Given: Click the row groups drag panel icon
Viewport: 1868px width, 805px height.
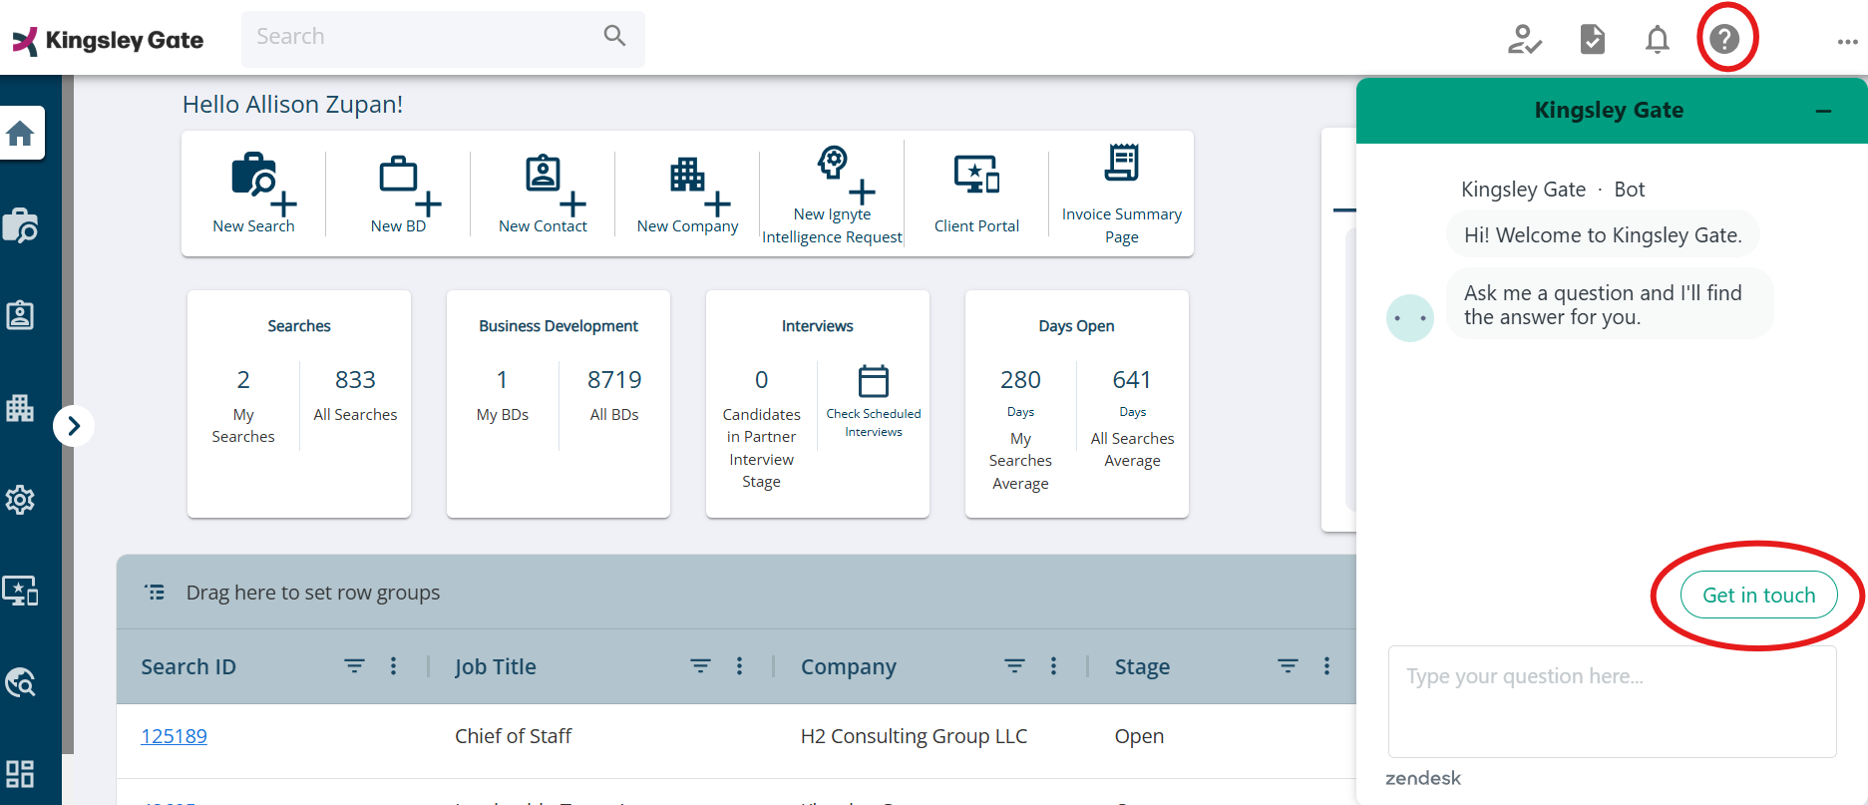Looking at the screenshot, I should point(155,593).
